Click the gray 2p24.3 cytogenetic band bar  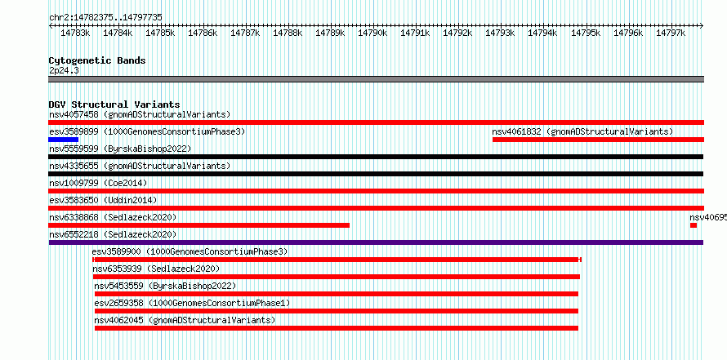pyautogui.click(x=376, y=79)
